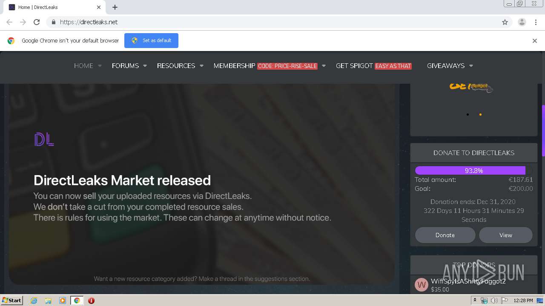Image resolution: width=545 pixels, height=306 pixels.
Task: Dismiss the default browser notification bar
Action: tap(535, 41)
